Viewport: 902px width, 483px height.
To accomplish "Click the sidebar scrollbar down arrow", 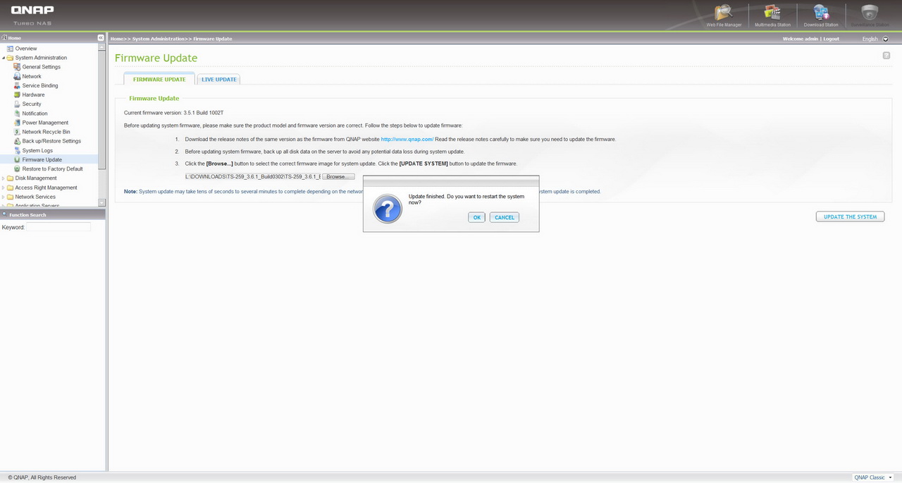I will 102,203.
